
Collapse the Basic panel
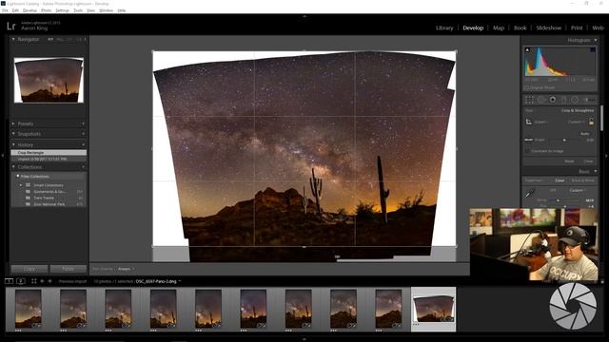tap(596, 171)
